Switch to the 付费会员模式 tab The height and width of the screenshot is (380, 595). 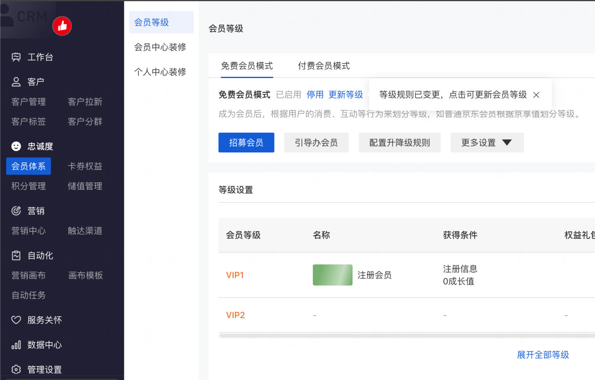(x=323, y=65)
